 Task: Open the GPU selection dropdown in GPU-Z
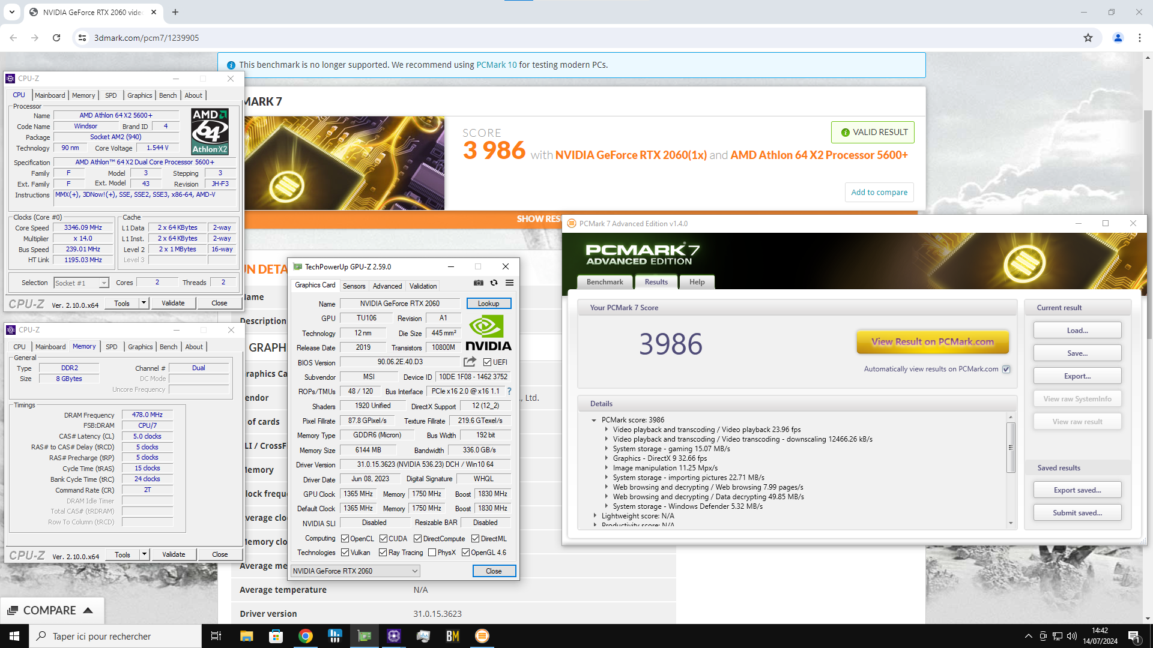click(356, 571)
